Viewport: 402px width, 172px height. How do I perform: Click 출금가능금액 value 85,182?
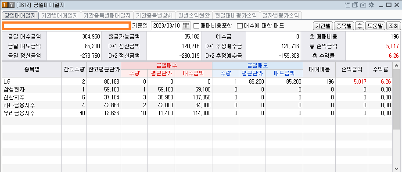click(x=192, y=37)
